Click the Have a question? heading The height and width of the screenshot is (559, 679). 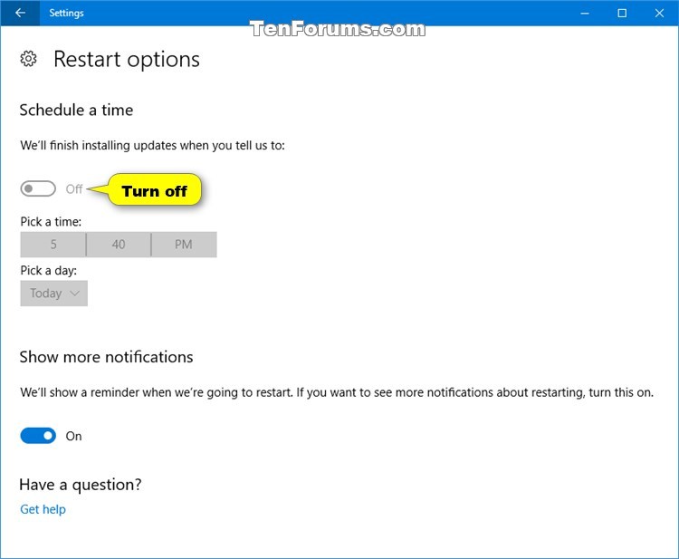[x=81, y=485]
